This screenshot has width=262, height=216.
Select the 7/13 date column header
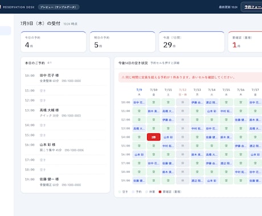(197, 92)
